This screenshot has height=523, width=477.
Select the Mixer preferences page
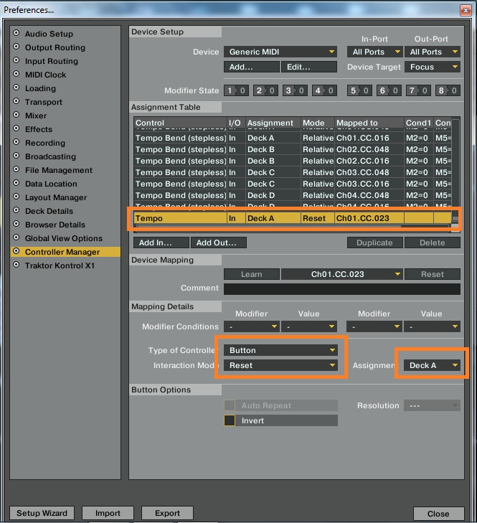tap(36, 116)
